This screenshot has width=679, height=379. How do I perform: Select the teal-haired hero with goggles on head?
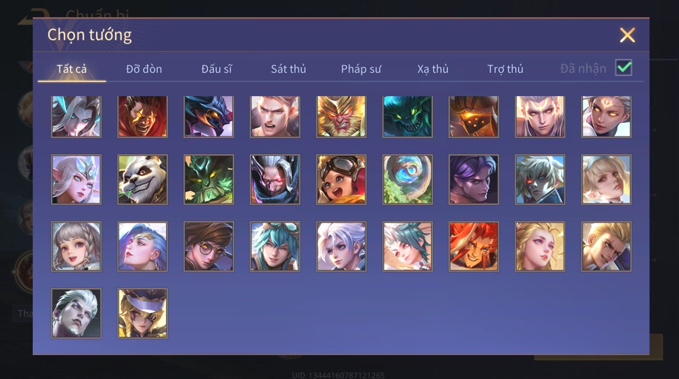pos(275,246)
